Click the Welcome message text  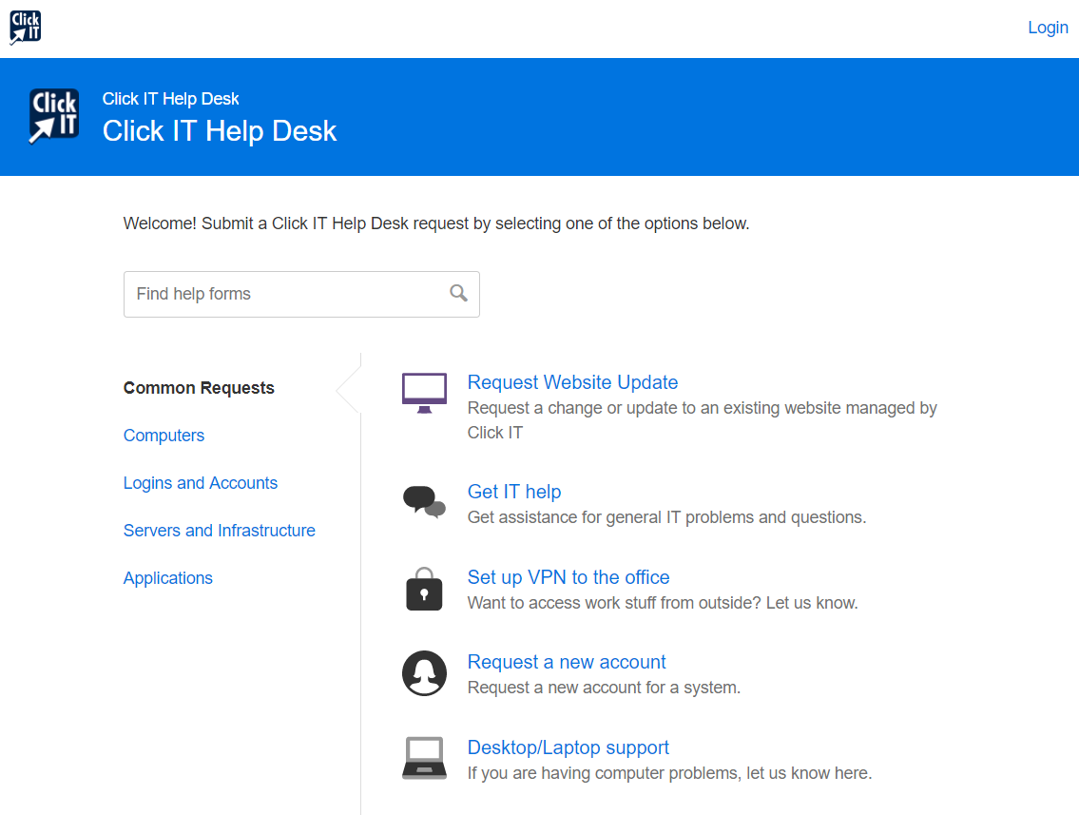(436, 223)
